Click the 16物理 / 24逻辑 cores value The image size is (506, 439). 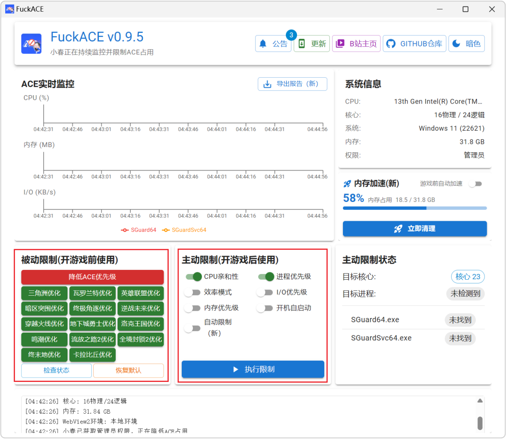click(x=459, y=115)
